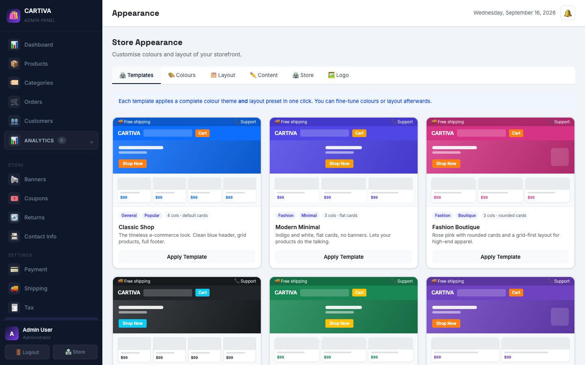
Task: Open Customers in sidebar
Action: pos(51,121)
